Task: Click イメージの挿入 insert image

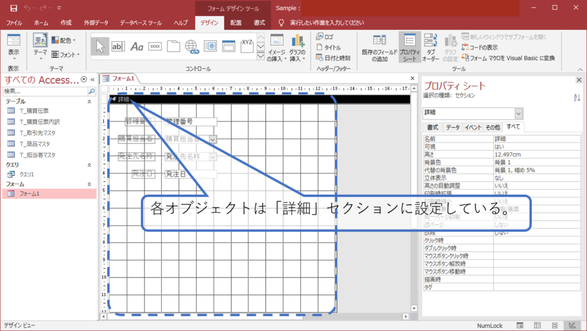Action: (276, 47)
